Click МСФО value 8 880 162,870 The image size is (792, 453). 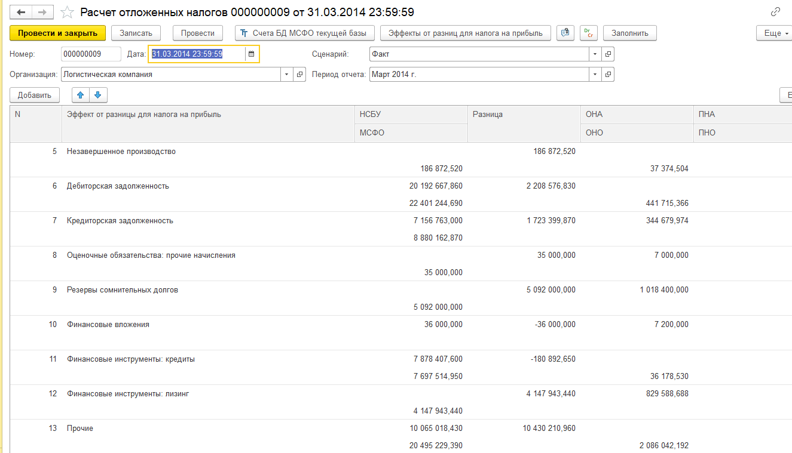(x=438, y=238)
